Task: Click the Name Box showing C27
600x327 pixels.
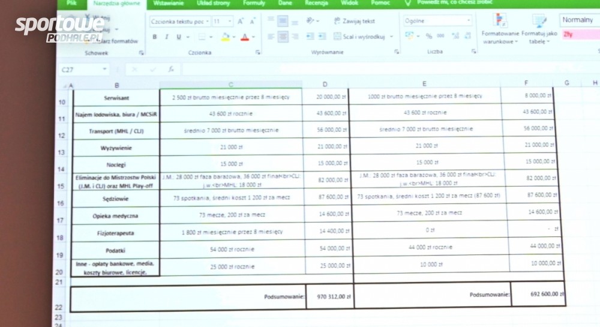Action: click(x=83, y=69)
